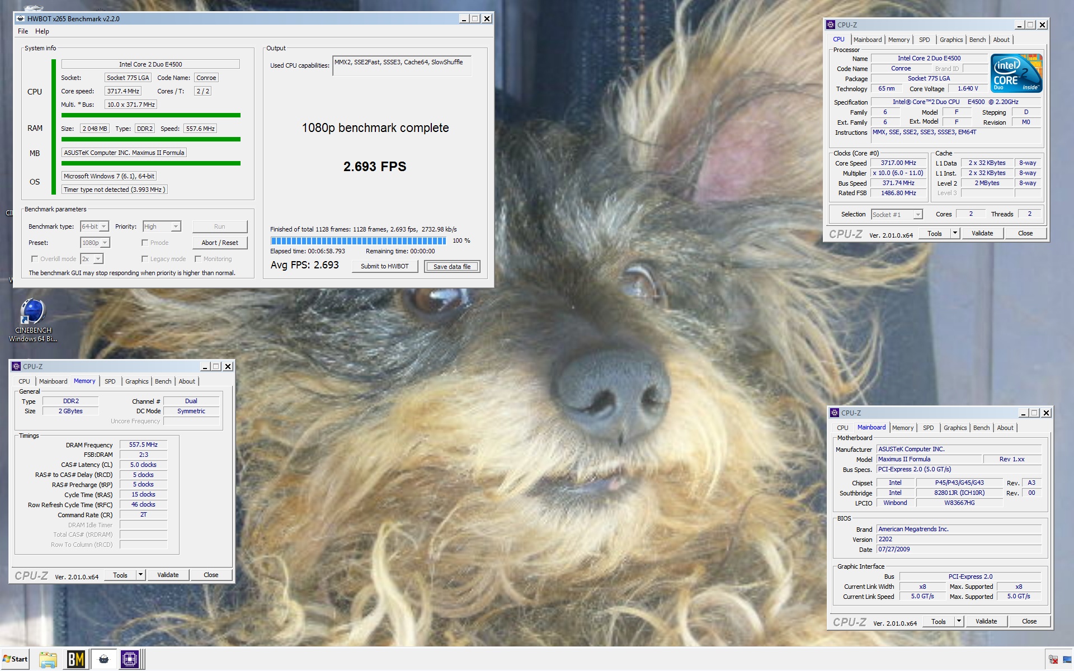Open the Priority High dropdown
1074x671 pixels.
[162, 226]
